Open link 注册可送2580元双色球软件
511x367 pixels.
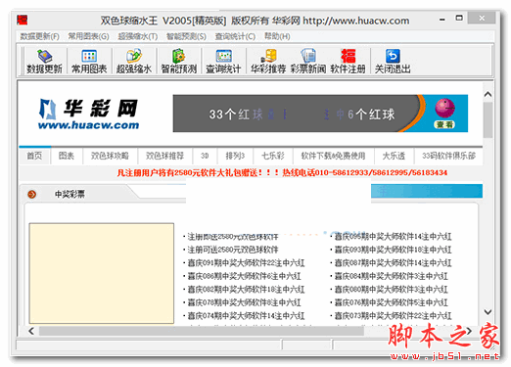pyautogui.click(x=233, y=250)
